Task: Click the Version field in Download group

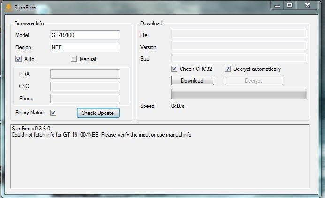Action: [x=239, y=46]
